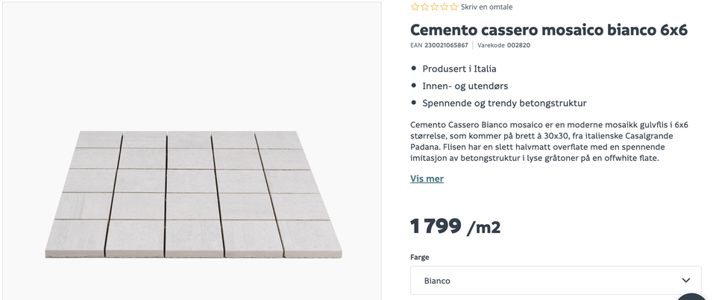Click the 'Produsert i Italia' bullet
716x300 pixels.
(459, 68)
